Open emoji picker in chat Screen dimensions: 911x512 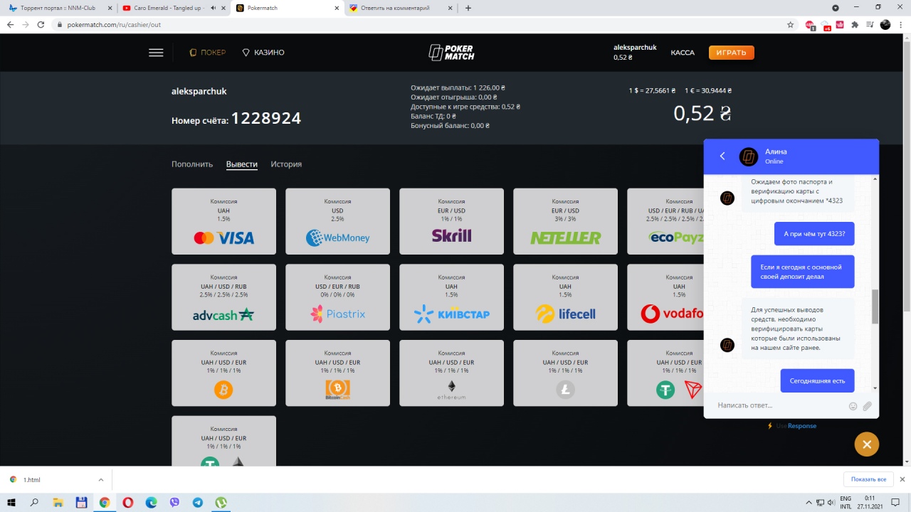[x=853, y=406]
